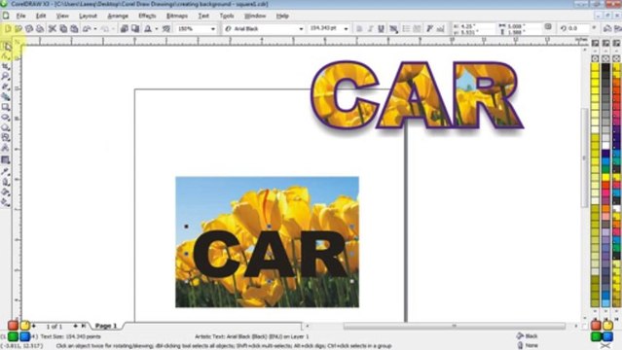Click the Undo icon in toolbar
Viewport: 622px width, 350px height.
pos(87,29)
